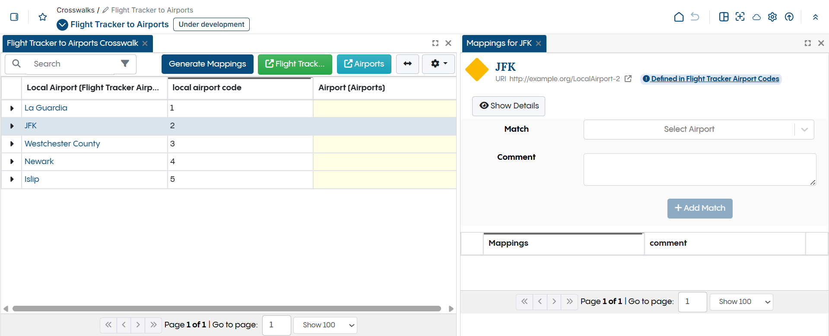Viewport: 829px width, 336px height.
Task: Open Defined in Flight Tracker Airport Codes link
Action: (x=715, y=79)
